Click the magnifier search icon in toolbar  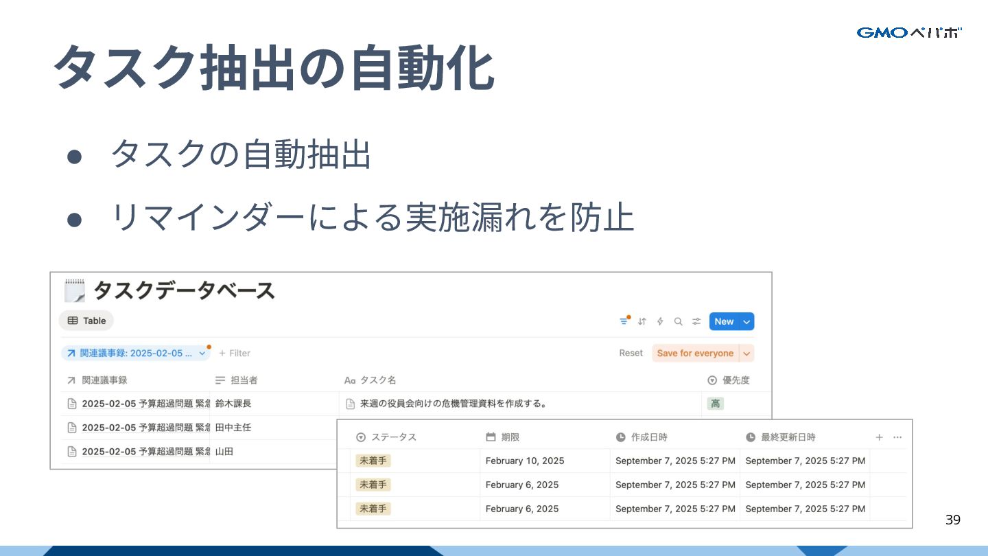pyautogui.click(x=678, y=321)
